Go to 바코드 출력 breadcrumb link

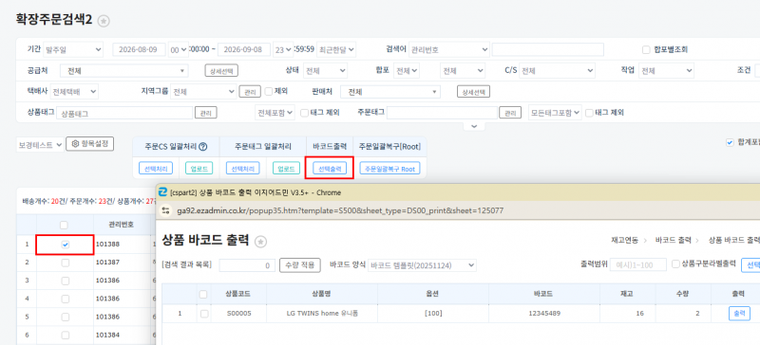pos(674,240)
